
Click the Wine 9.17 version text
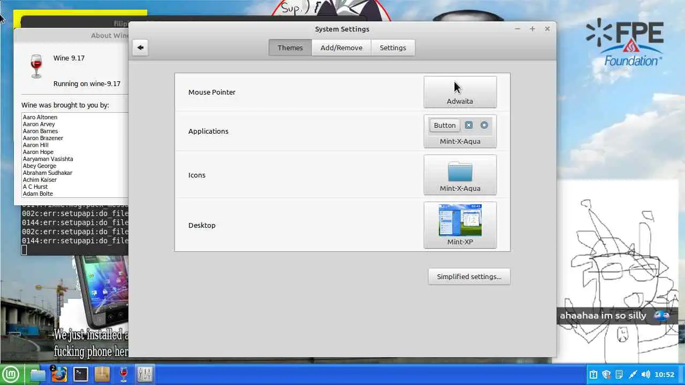69,58
